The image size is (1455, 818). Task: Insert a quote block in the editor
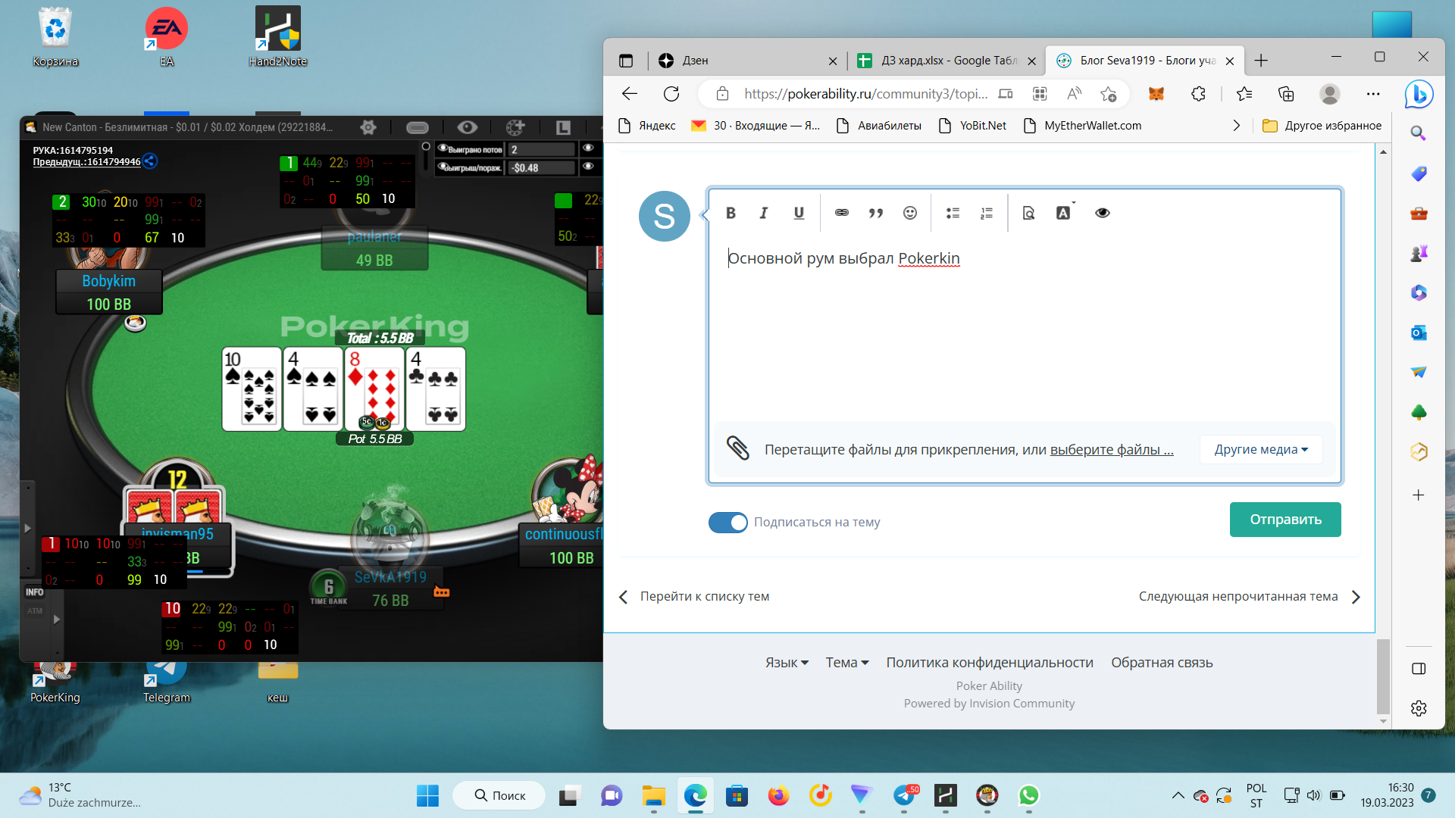tap(876, 213)
